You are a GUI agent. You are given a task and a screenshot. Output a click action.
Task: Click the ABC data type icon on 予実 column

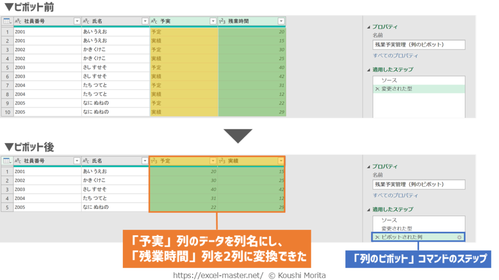coord(154,21)
